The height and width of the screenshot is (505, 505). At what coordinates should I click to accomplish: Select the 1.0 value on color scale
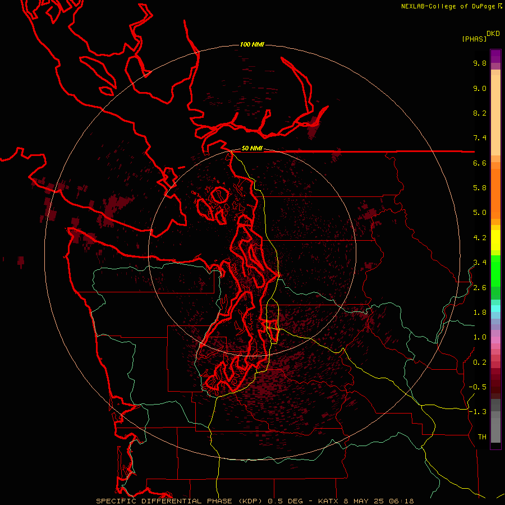(480, 337)
